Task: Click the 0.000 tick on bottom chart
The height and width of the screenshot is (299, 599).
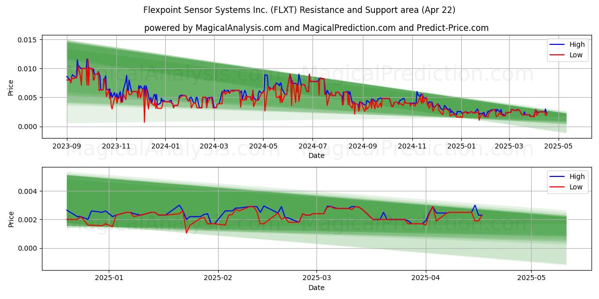Action: click(x=28, y=248)
